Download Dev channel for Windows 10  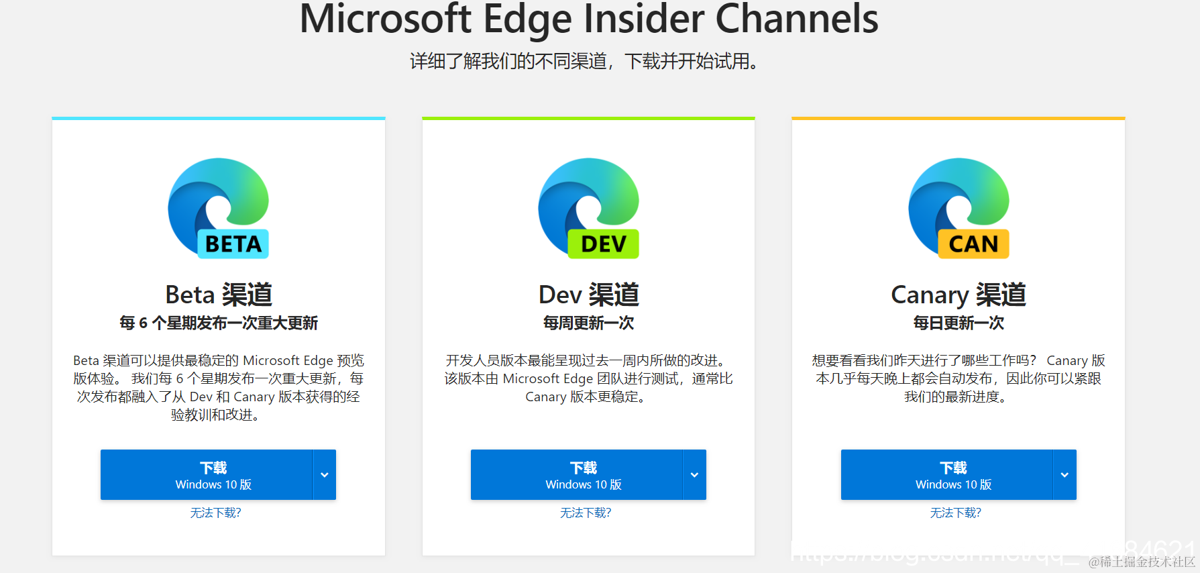coord(577,474)
